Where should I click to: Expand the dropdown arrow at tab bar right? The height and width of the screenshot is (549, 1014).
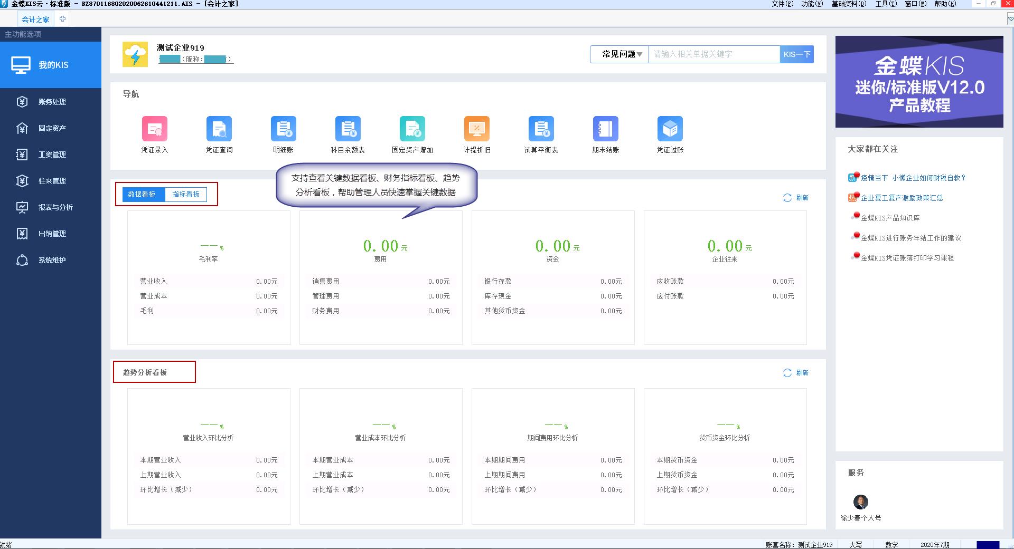pyautogui.click(x=1010, y=19)
